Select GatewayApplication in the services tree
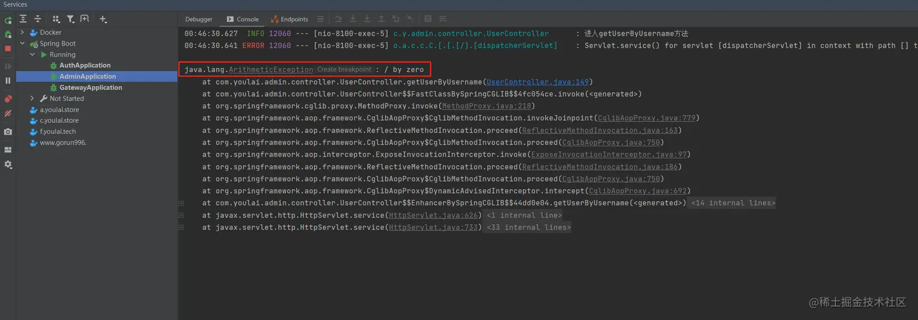 (90, 87)
